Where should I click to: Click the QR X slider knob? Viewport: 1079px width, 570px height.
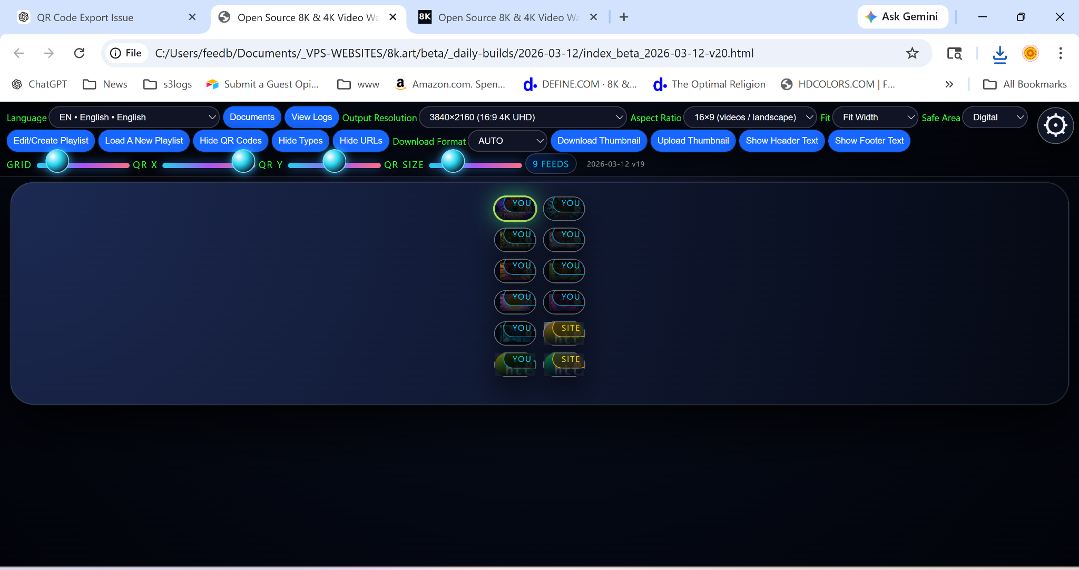click(x=243, y=161)
